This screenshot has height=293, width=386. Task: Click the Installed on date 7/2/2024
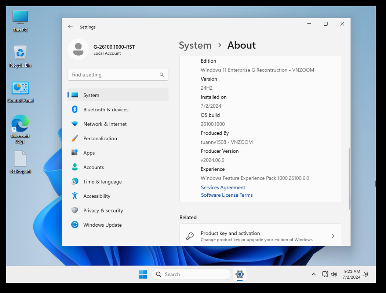[211, 106]
